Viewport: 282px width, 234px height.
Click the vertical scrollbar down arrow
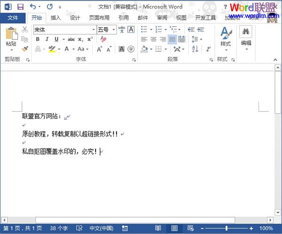(278, 212)
